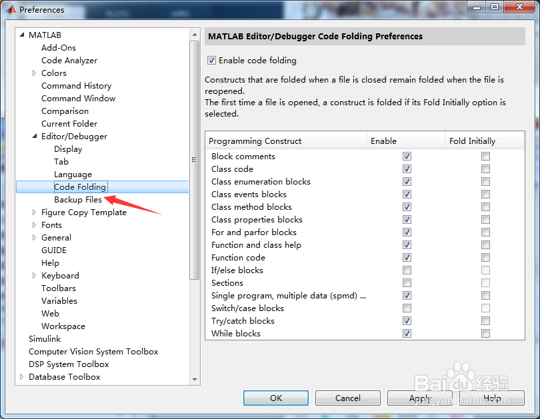Open Help preferences in tree
Image resolution: width=540 pixels, height=419 pixels.
[x=50, y=263]
